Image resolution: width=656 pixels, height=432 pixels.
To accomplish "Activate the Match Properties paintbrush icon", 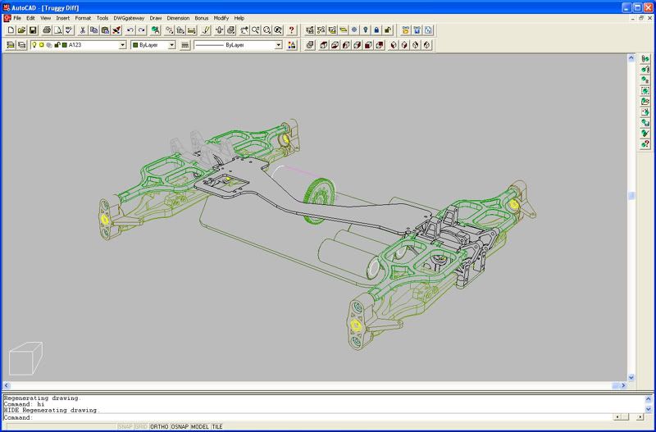I will (117, 30).
